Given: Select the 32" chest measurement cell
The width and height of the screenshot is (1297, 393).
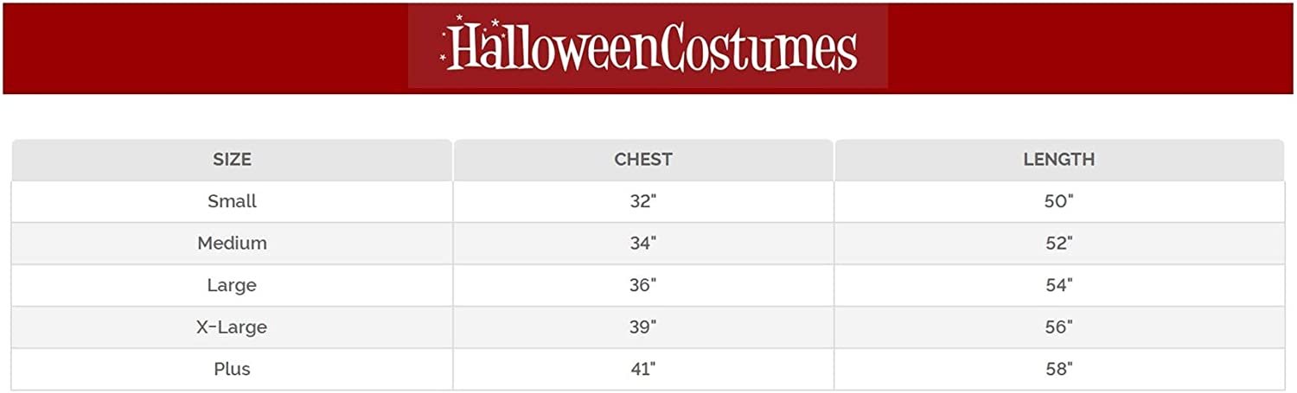Looking at the screenshot, I should (642, 201).
